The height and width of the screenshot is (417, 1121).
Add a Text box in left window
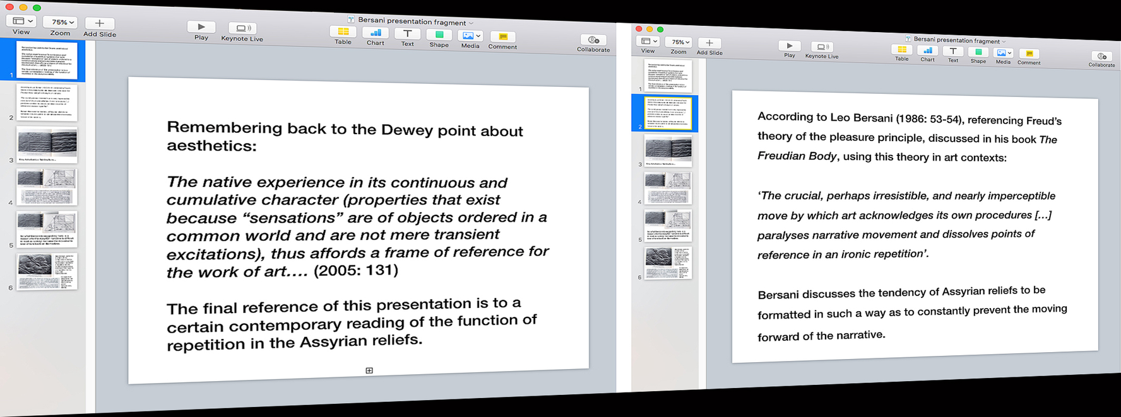(x=407, y=34)
